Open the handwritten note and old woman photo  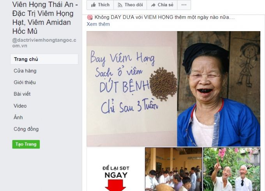173,89
